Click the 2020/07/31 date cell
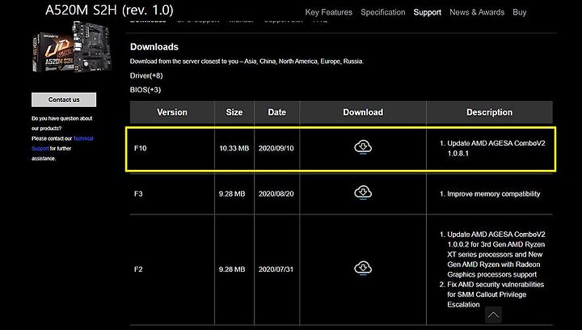Image resolution: width=582 pixels, height=330 pixels. [276, 269]
